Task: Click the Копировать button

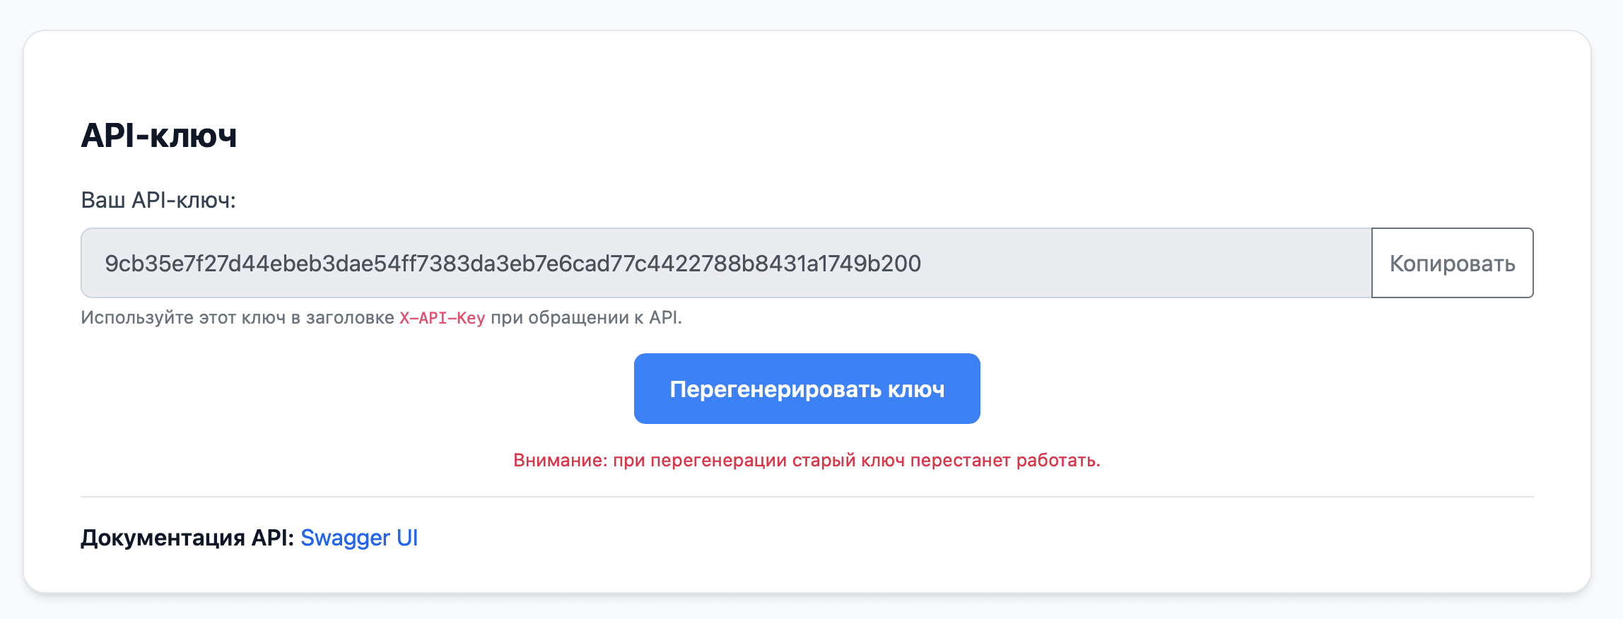Action: click(x=1452, y=263)
